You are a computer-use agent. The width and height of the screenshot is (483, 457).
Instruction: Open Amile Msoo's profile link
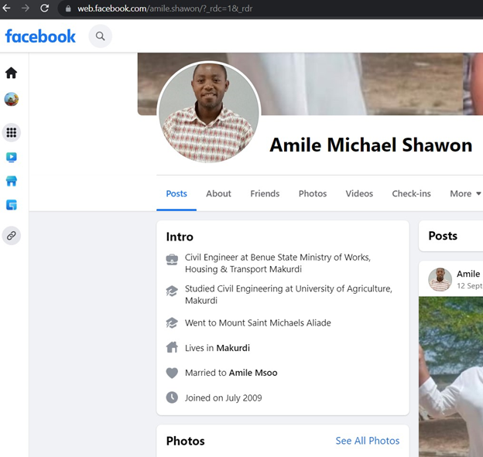pyautogui.click(x=253, y=373)
